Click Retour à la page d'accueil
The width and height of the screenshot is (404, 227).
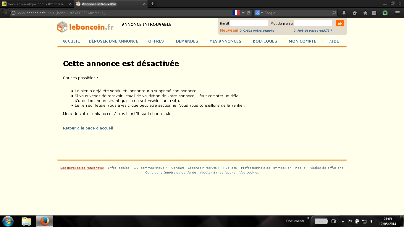[88, 128]
